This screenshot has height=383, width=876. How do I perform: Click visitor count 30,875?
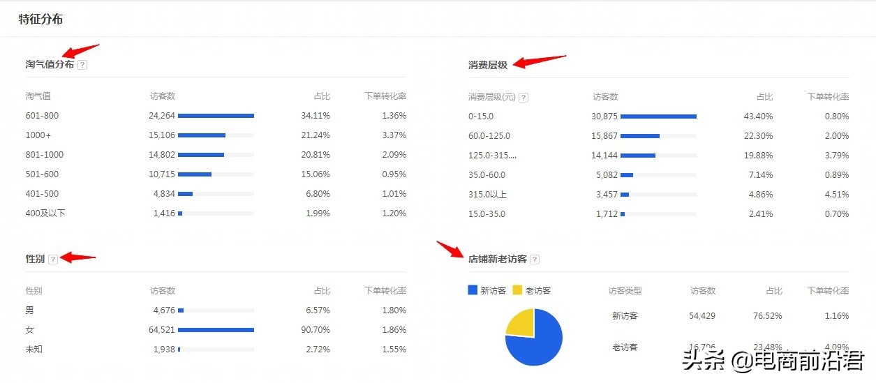pos(604,117)
